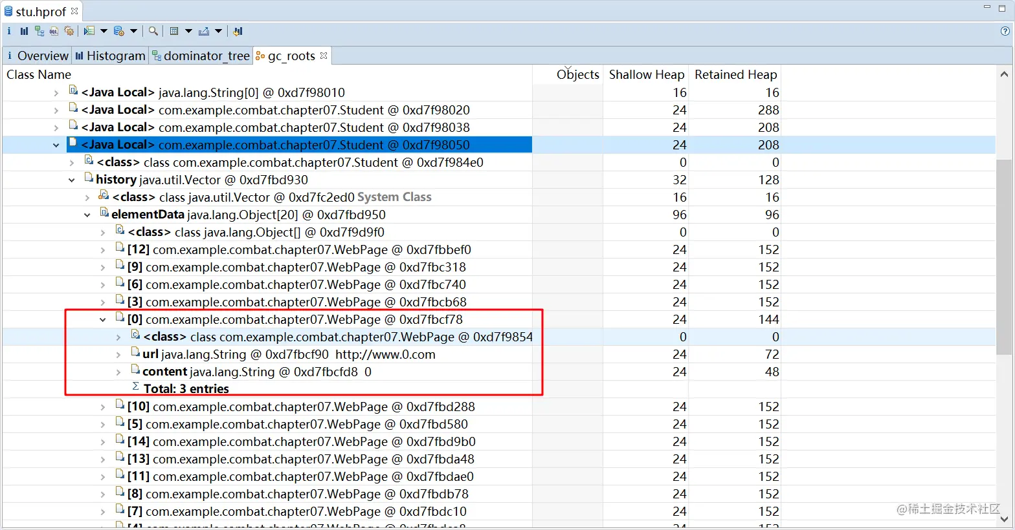Switch to the Overview tab

pyautogui.click(x=37, y=56)
